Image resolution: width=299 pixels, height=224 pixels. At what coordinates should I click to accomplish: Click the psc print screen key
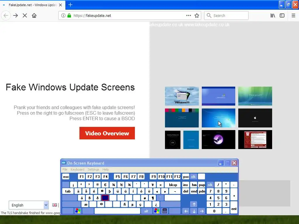tap(186, 176)
